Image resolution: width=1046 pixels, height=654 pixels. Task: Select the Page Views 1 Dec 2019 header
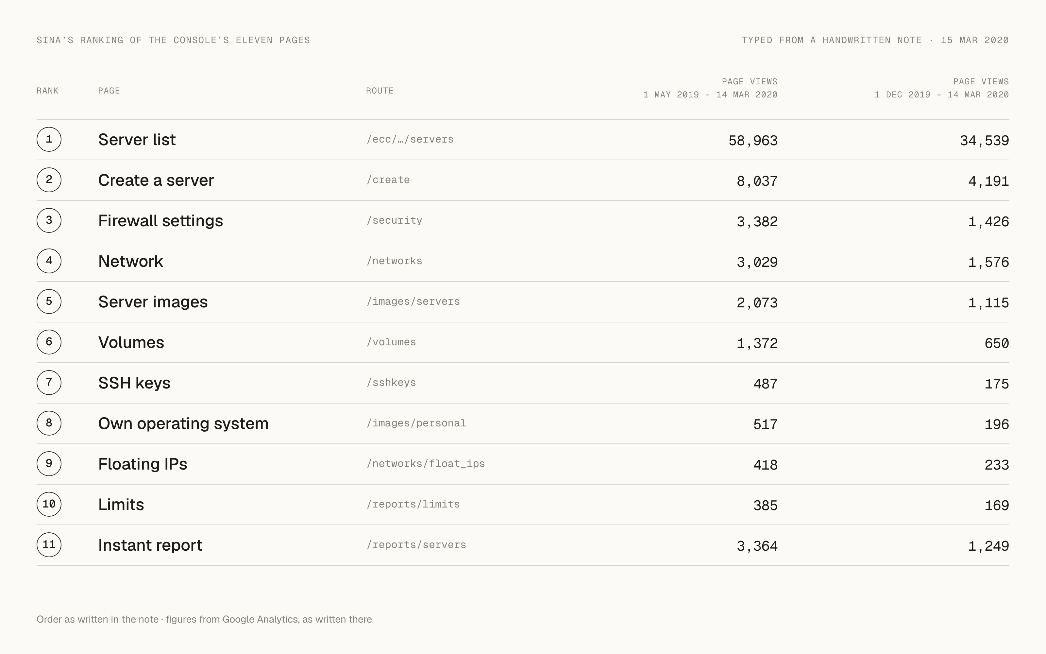942,88
